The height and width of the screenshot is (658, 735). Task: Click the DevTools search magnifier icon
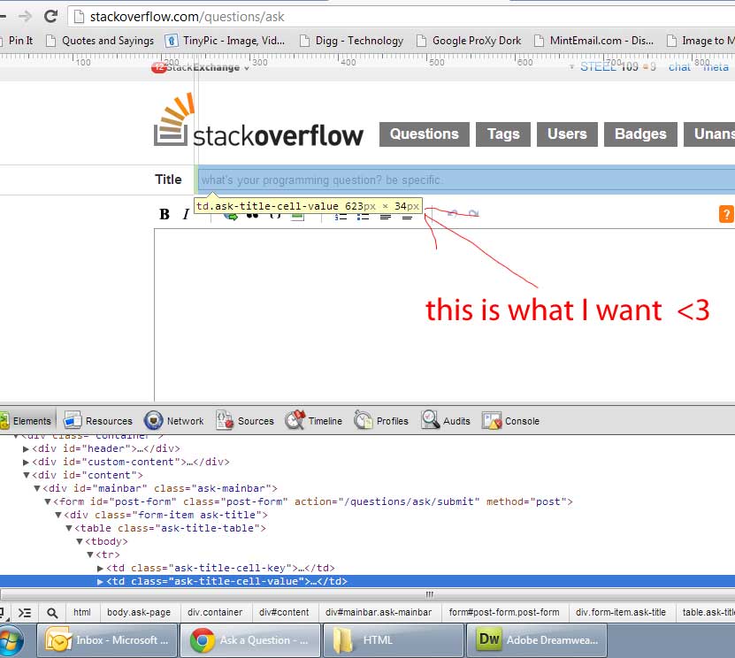(53, 611)
